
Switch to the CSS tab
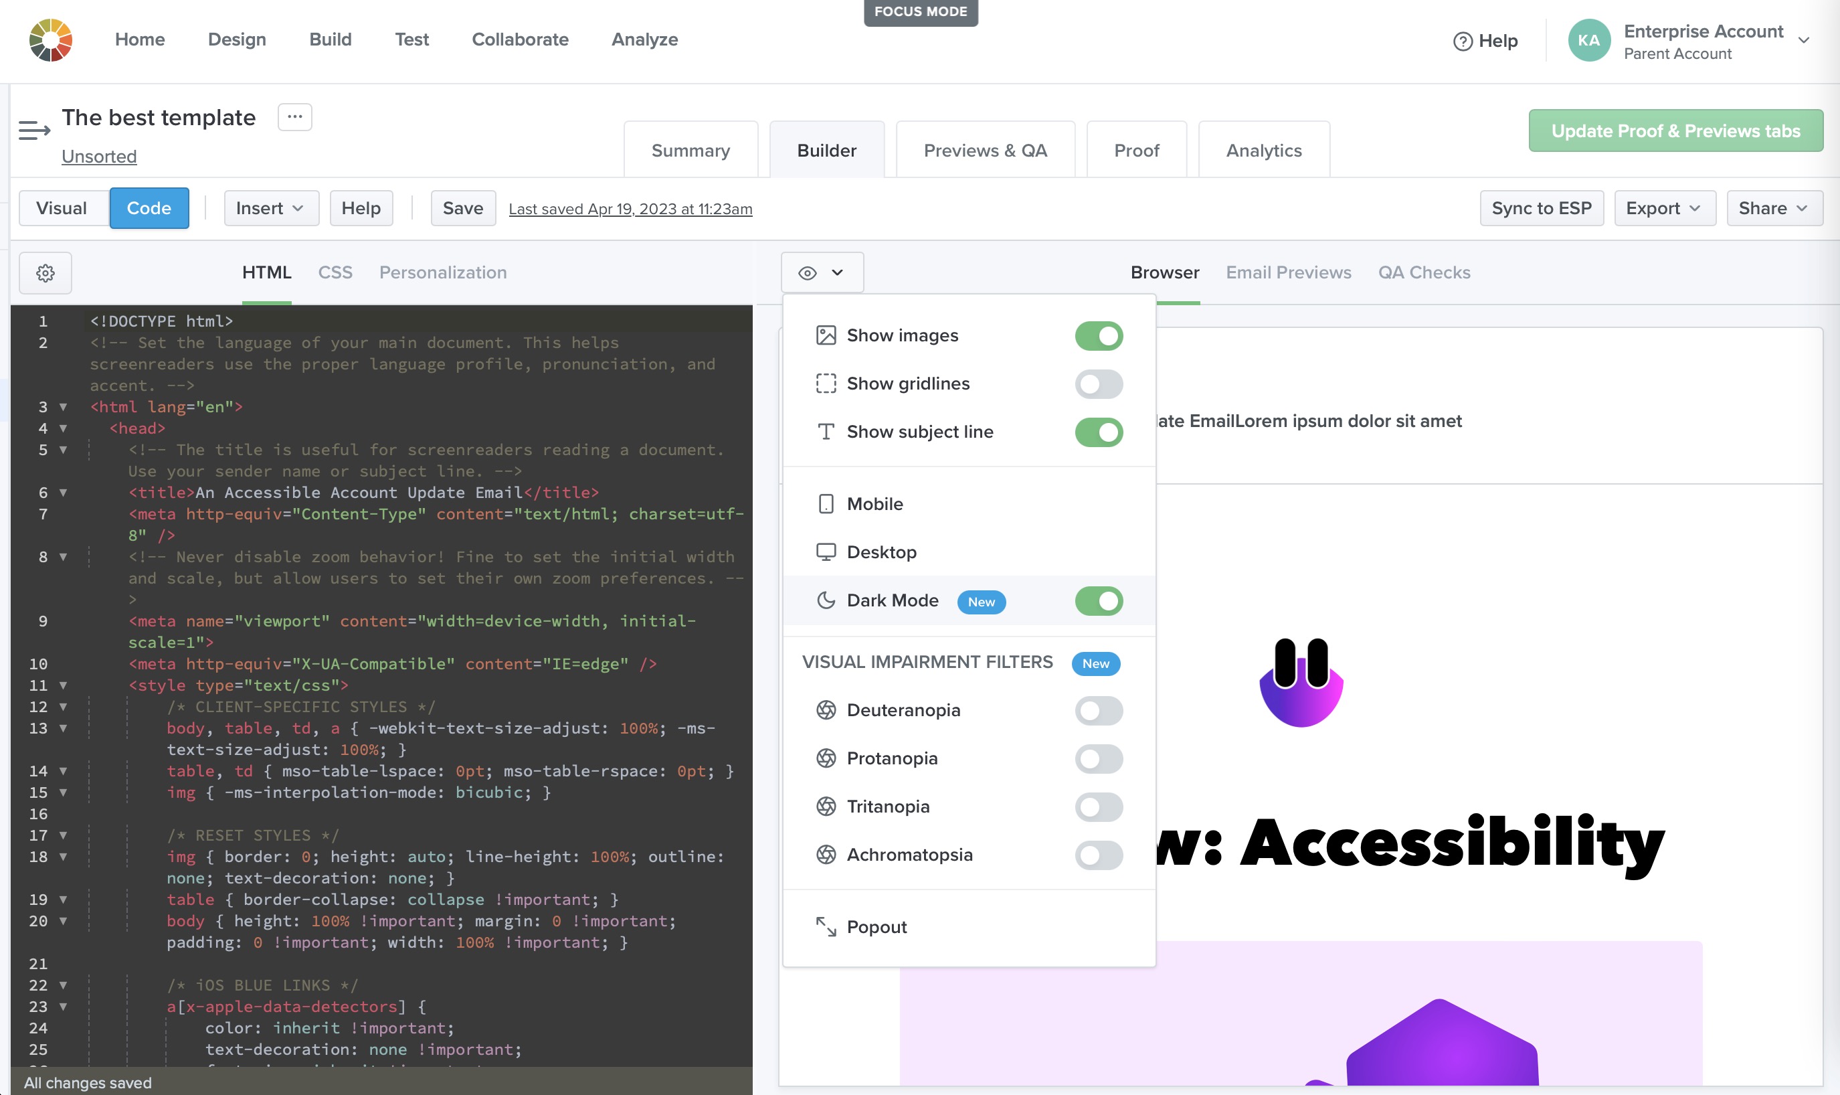335,272
